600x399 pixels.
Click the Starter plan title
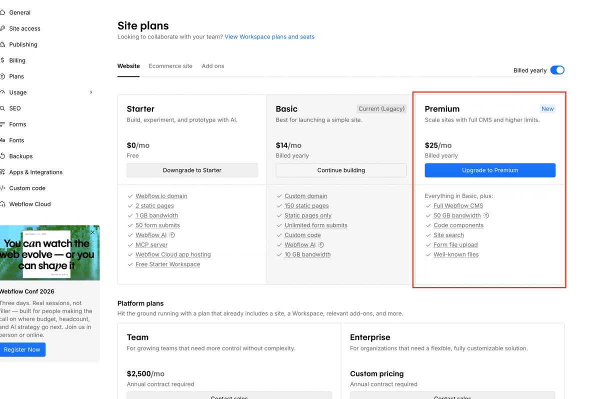pos(140,109)
